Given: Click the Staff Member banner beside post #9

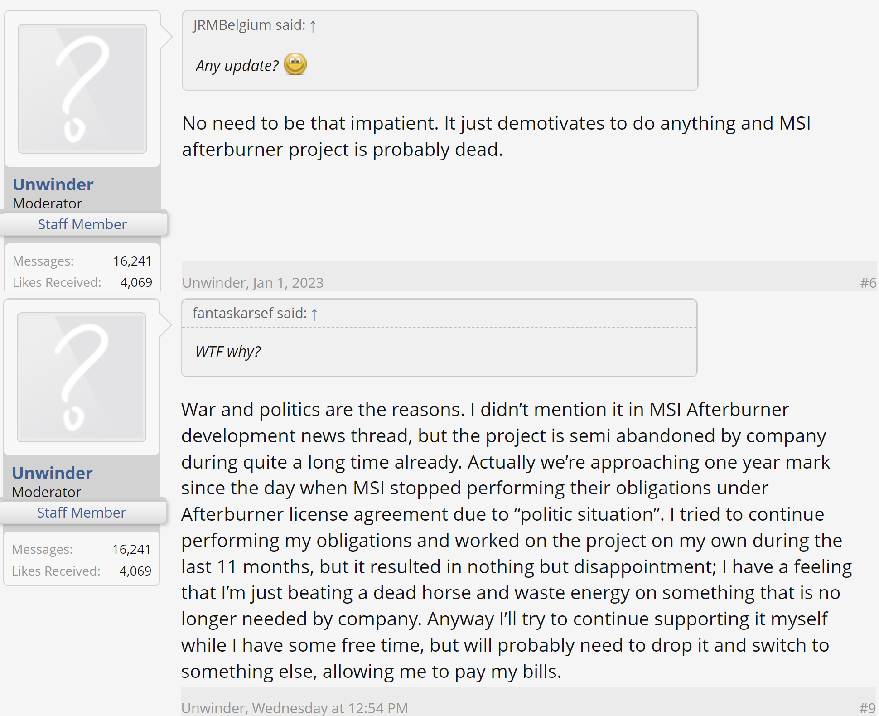Looking at the screenshot, I should (x=82, y=513).
